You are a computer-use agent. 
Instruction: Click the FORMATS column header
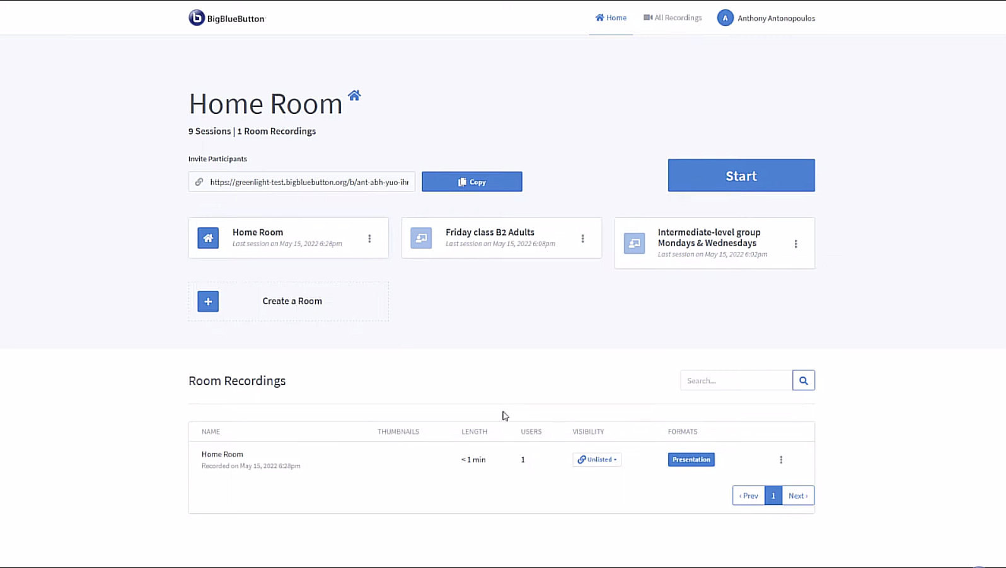(683, 431)
